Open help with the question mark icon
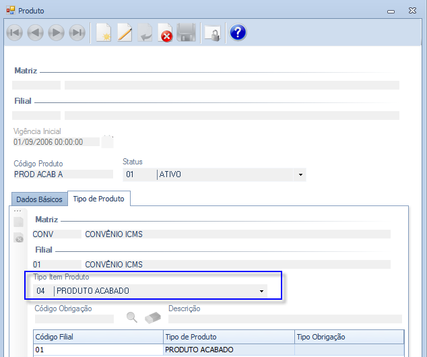The image size is (427, 357). point(238,32)
